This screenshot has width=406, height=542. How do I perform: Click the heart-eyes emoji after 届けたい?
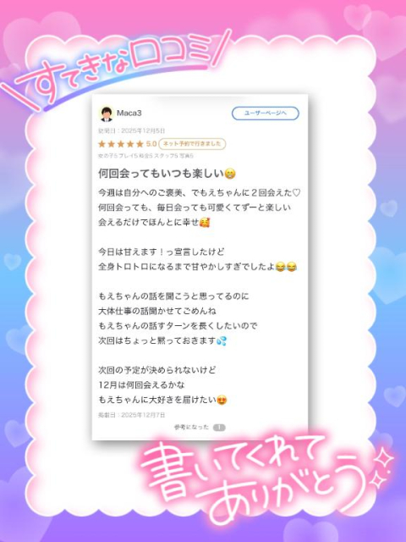pyautogui.click(x=222, y=401)
